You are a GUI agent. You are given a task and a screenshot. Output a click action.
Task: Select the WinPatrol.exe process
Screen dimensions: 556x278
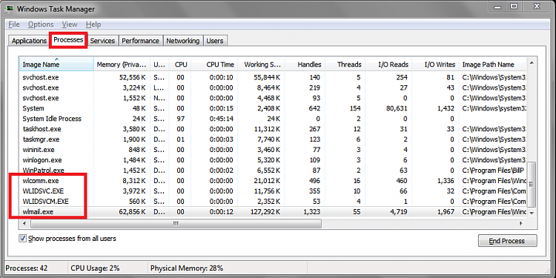click(274, 171)
